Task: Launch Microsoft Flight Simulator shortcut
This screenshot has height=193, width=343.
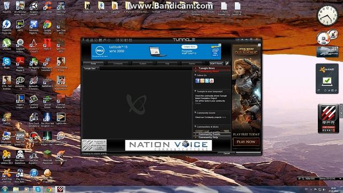Action: [34, 27]
